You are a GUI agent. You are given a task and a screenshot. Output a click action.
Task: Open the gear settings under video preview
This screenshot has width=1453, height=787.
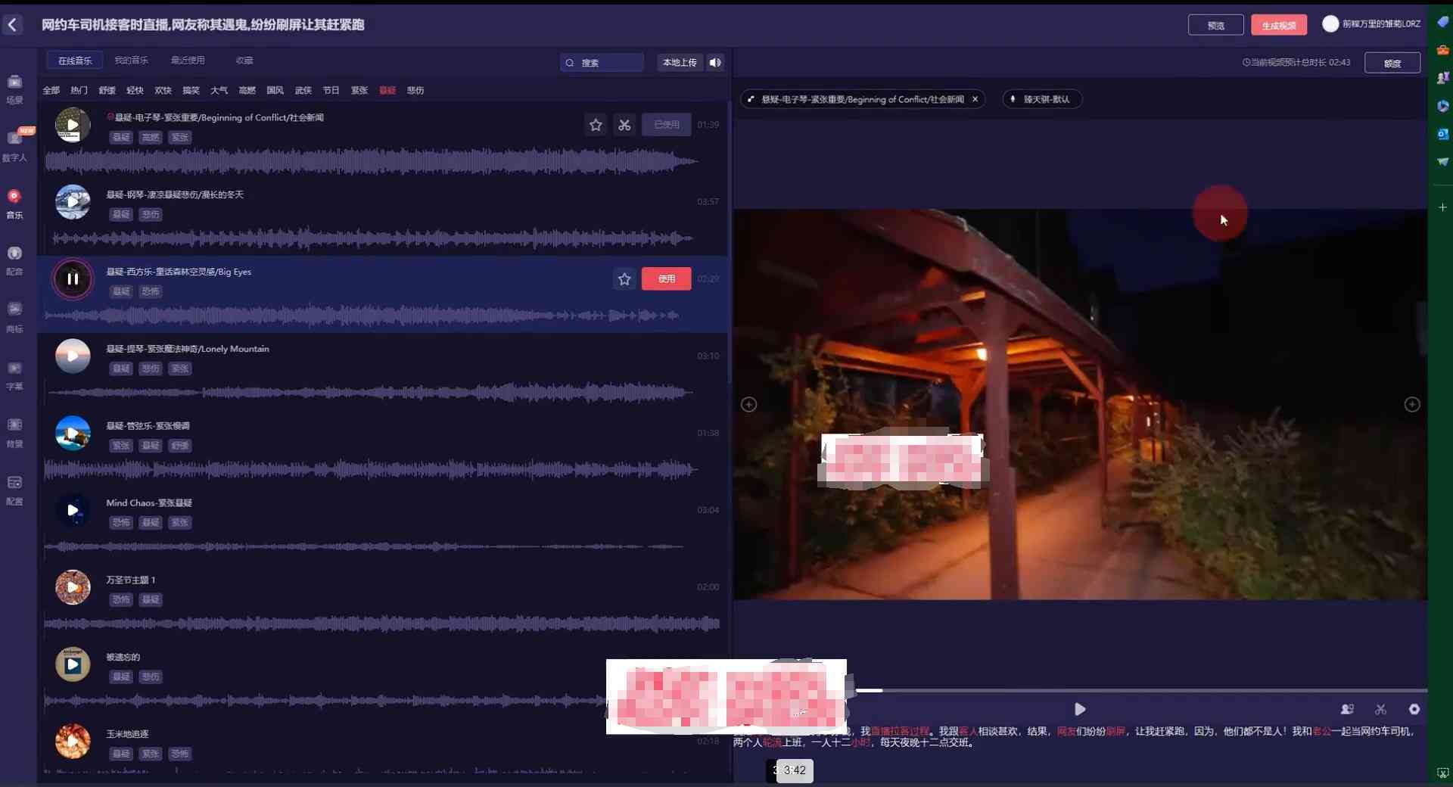[1414, 709]
